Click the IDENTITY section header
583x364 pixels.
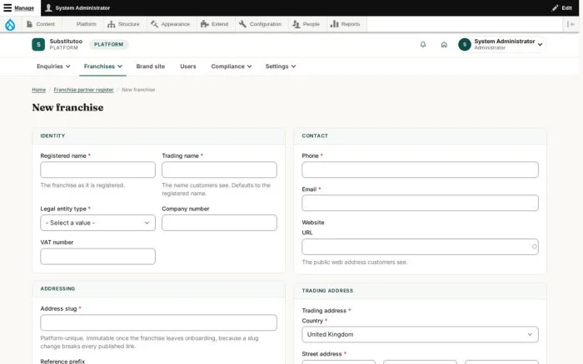point(52,135)
